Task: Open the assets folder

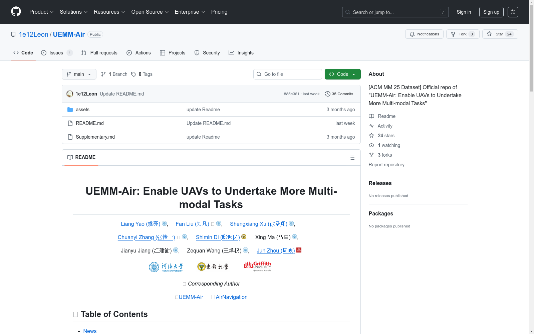Action: [82, 110]
